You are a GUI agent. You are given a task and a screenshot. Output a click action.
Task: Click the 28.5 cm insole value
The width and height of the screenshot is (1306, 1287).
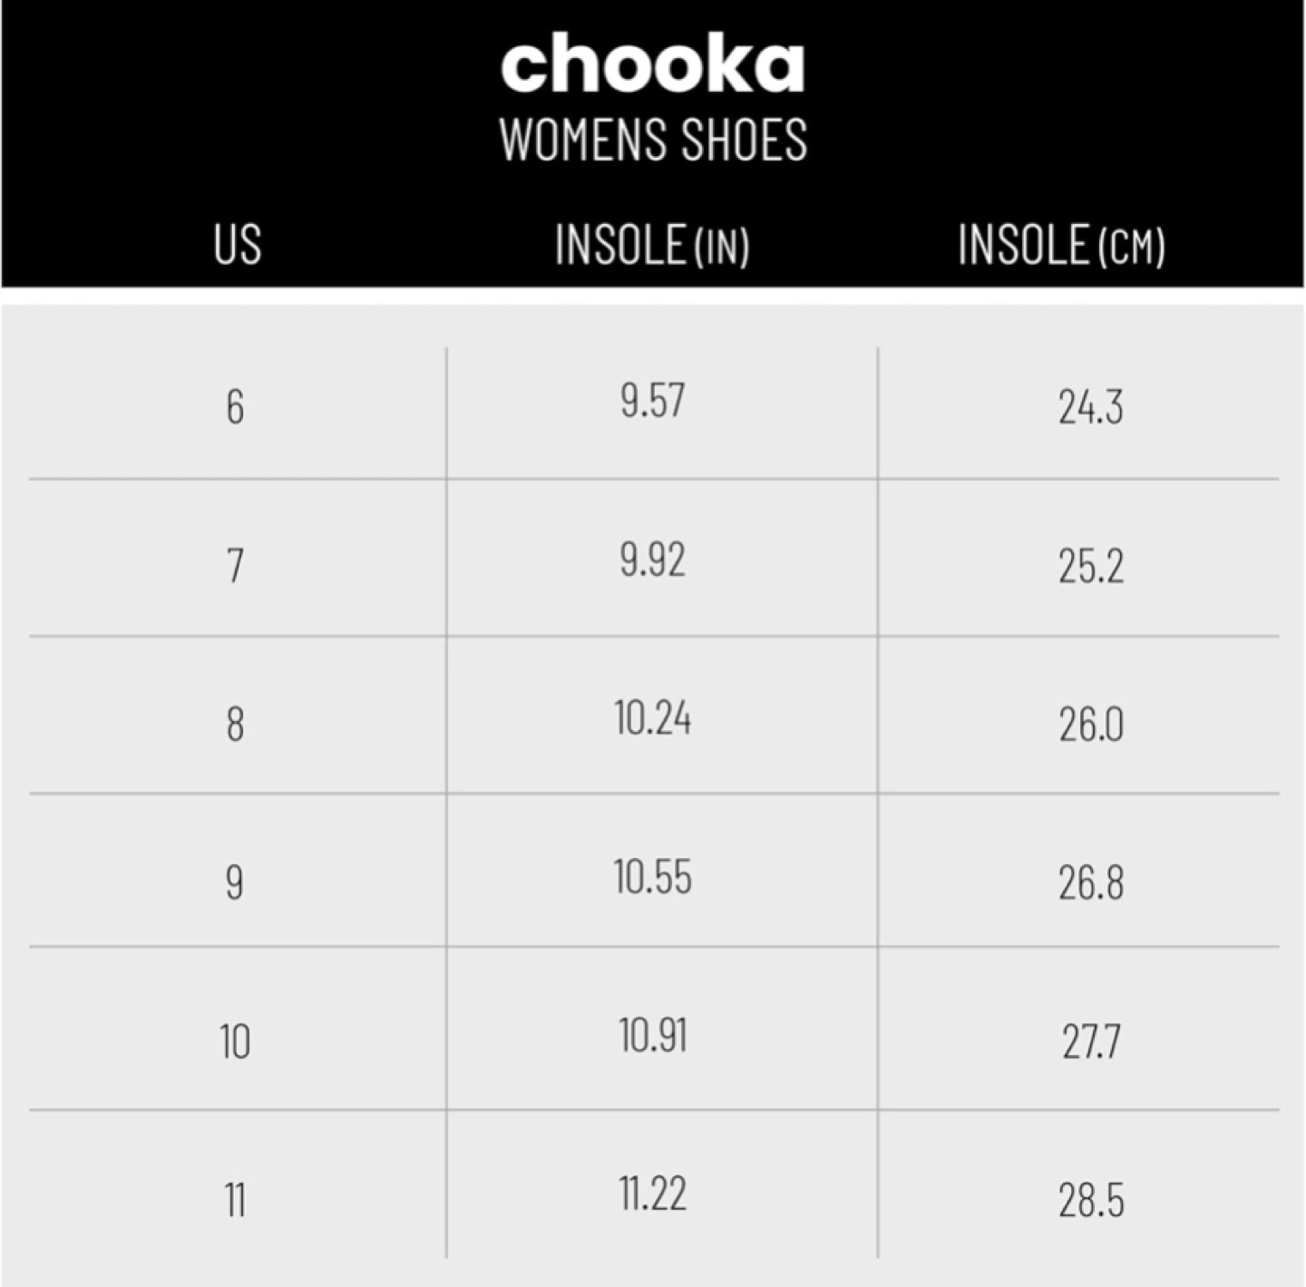(1091, 1200)
